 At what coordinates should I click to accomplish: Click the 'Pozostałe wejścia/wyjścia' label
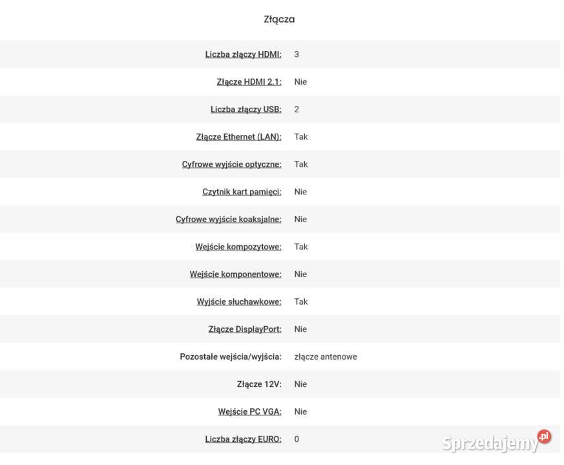(x=231, y=356)
